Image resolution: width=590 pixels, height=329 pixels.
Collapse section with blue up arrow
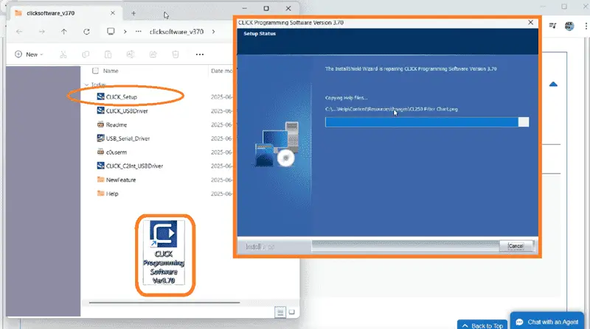[553, 84]
